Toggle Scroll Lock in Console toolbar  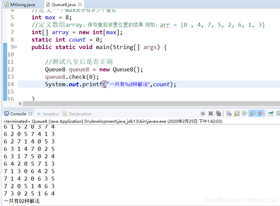(x=237, y=113)
